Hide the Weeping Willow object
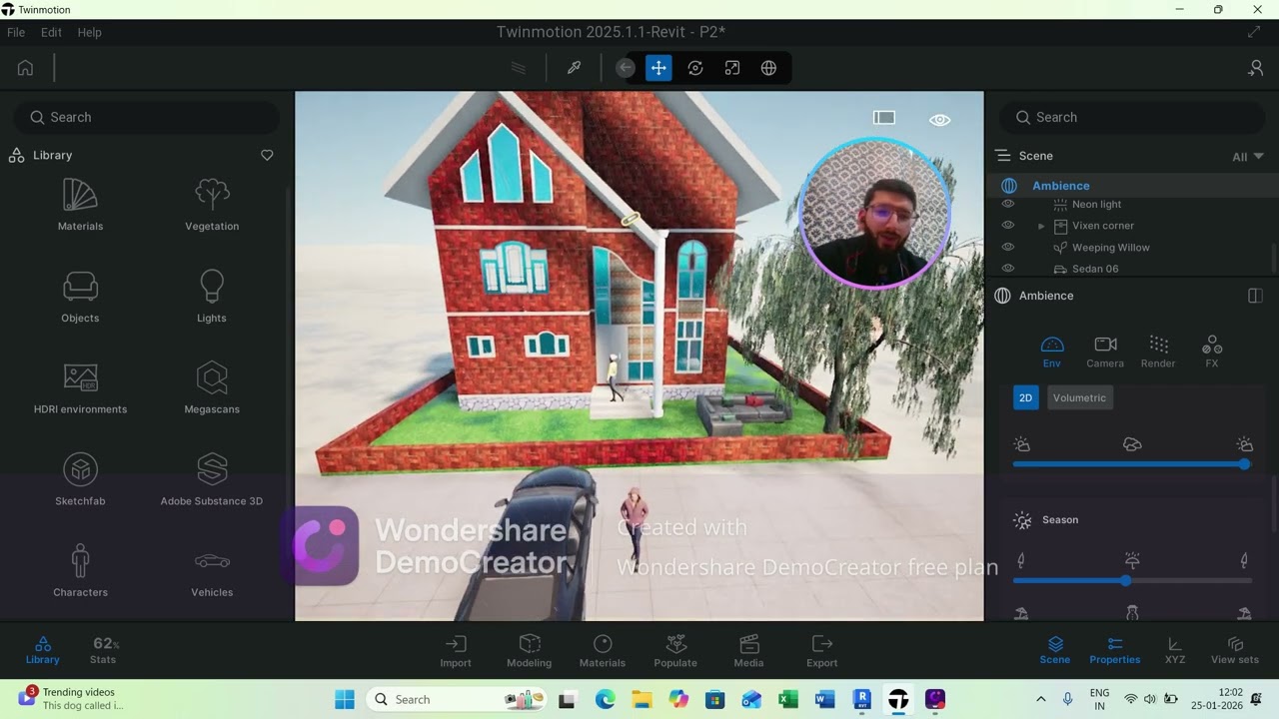Viewport: 1279px width, 719px height. point(1008,248)
